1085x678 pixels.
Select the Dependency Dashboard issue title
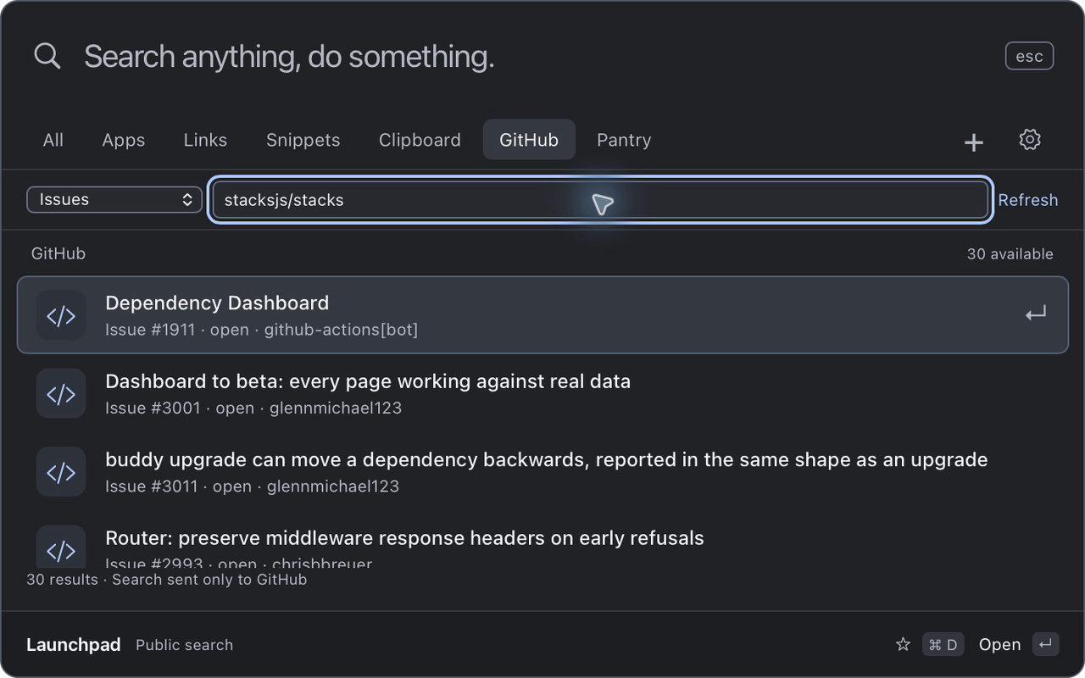(x=217, y=303)
